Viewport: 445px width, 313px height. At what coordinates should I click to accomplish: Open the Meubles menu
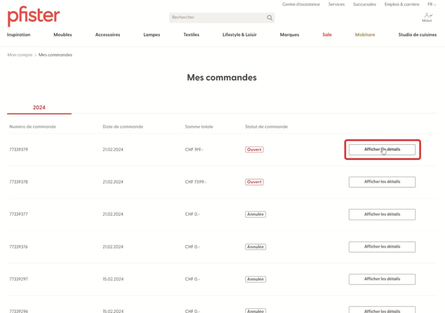click(63, 35)
